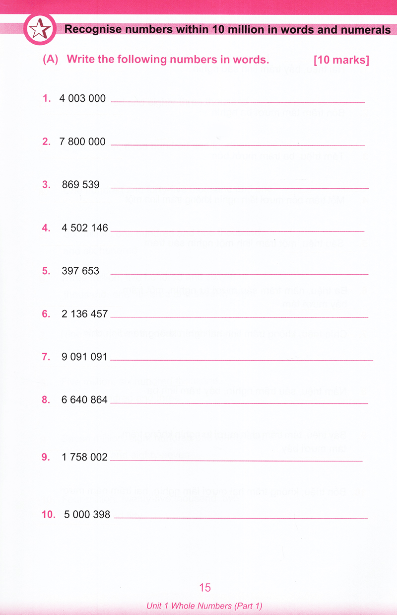The width and height of the screenshot is (397, 615).
Task: Click the page number 15
Action: tap(205, 588)
